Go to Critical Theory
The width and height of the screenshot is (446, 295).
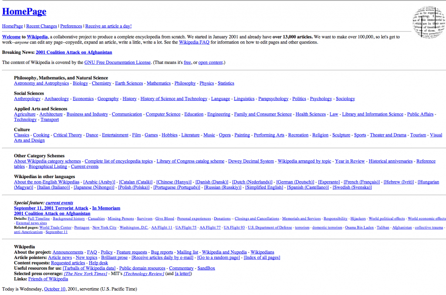pyautogui.click(x=68, y=135)
